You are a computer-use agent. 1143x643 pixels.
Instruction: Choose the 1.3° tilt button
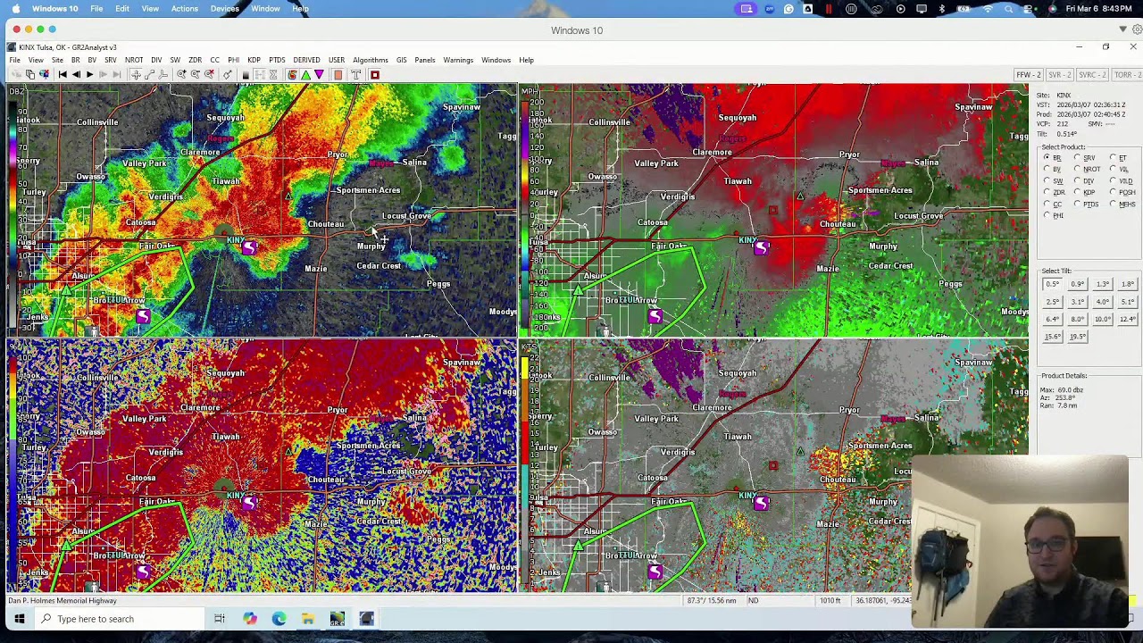tap(1103, 285)
